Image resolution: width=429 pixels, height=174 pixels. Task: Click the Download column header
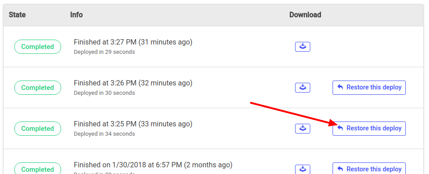pos(305,15)
